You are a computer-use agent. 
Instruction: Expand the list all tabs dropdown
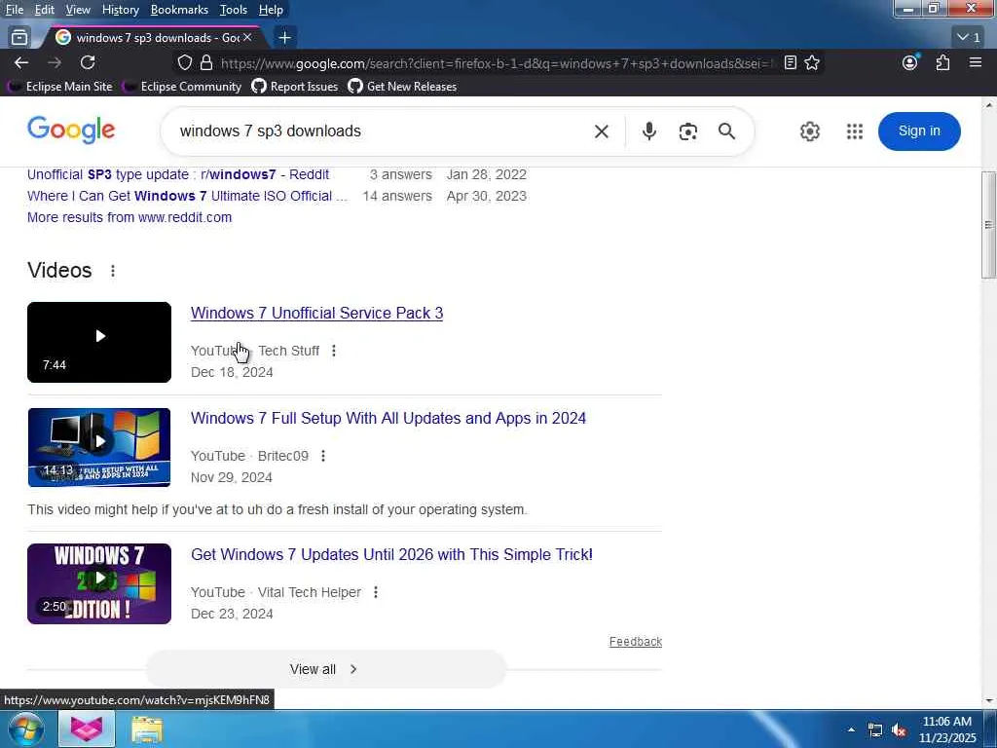pyautogui.click(x=969, y=38)
